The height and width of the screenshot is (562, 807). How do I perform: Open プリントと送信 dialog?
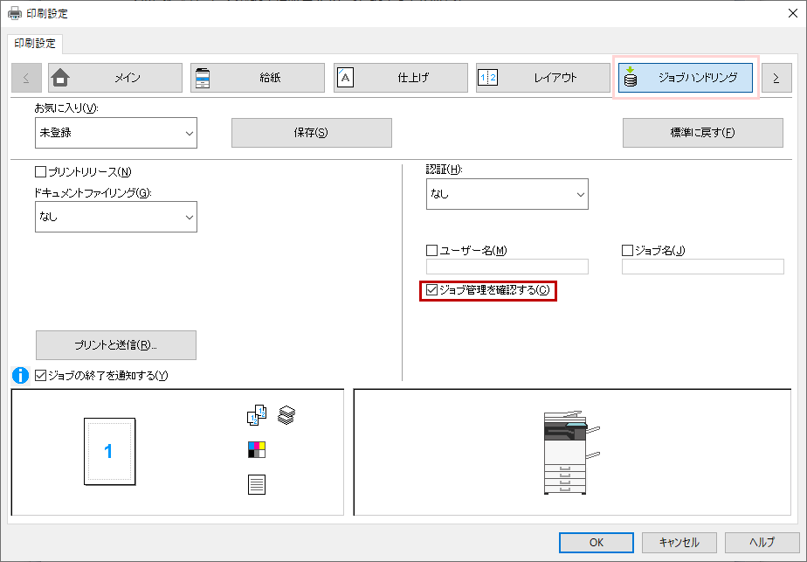click(116, 345)
